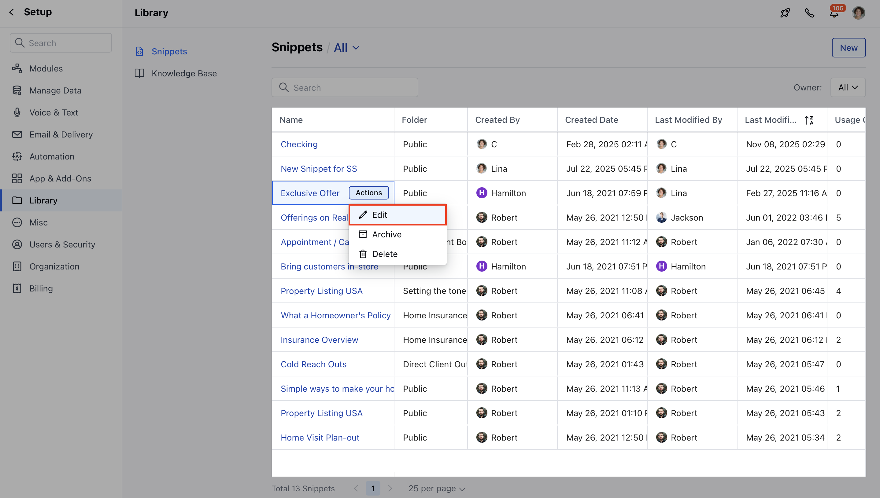880x498 pixels.
Task: Choose Delete from the actions menu
Action: tap(384, 254)
